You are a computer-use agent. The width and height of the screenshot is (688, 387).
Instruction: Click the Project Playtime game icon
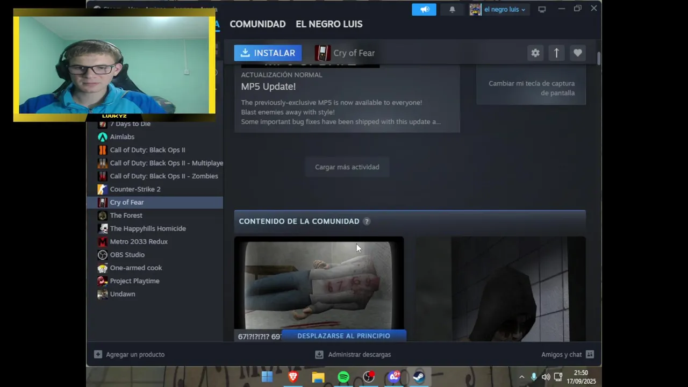click(102, 281)
